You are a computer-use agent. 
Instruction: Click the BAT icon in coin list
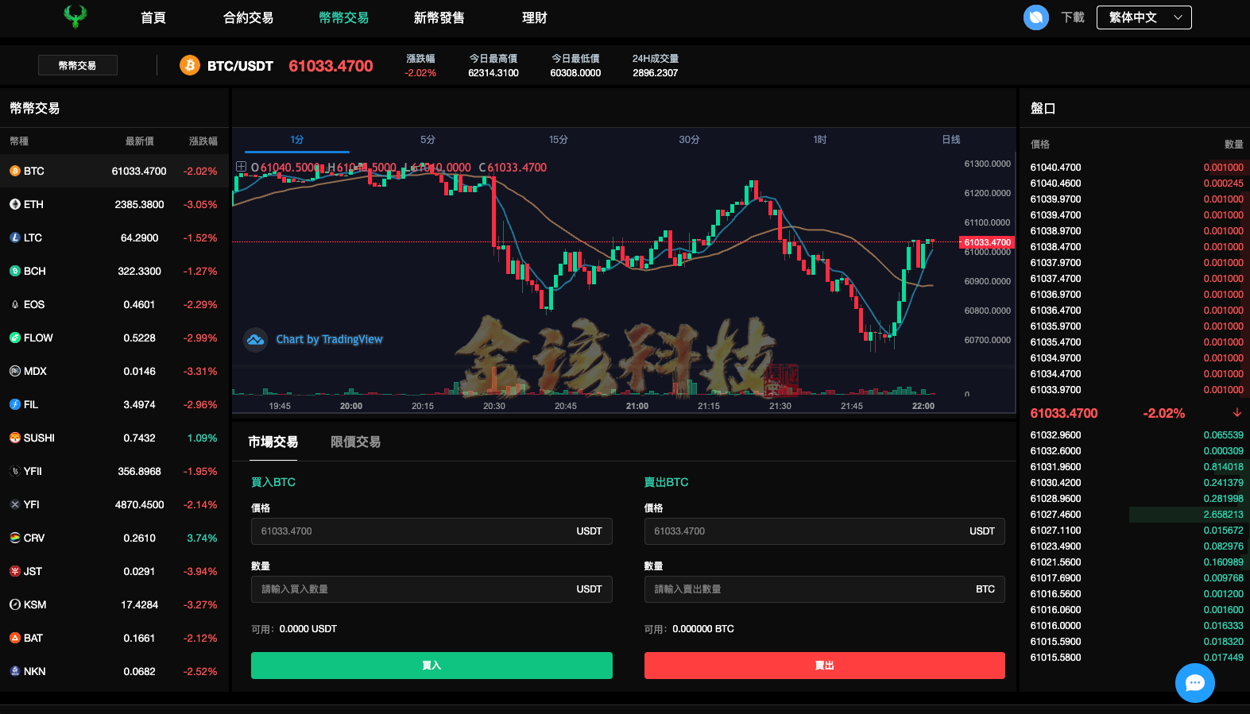click(15, 638)
